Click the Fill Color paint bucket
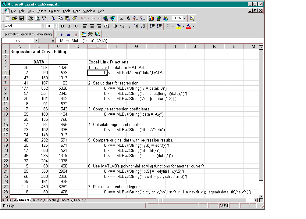306x219 pixels. point(178,26)
